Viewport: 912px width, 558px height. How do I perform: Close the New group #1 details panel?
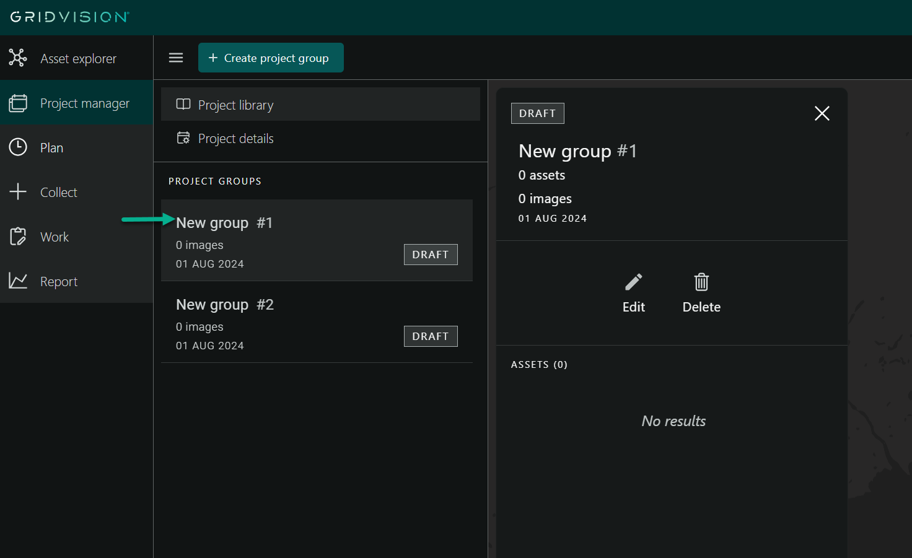click(822, 113)
